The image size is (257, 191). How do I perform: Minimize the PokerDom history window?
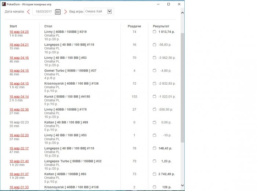click(158, 4)
